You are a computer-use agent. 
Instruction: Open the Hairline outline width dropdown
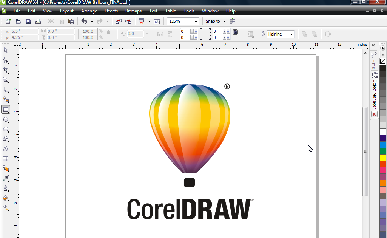(291, 34)
